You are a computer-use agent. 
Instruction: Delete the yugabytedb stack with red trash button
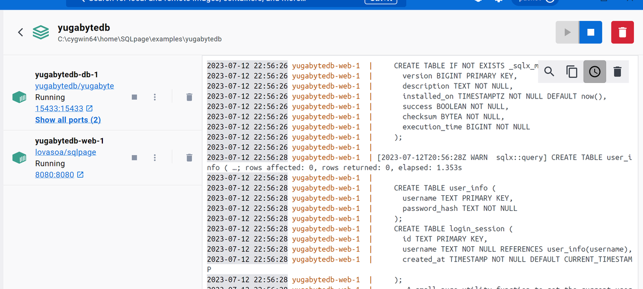pos(622,32)
